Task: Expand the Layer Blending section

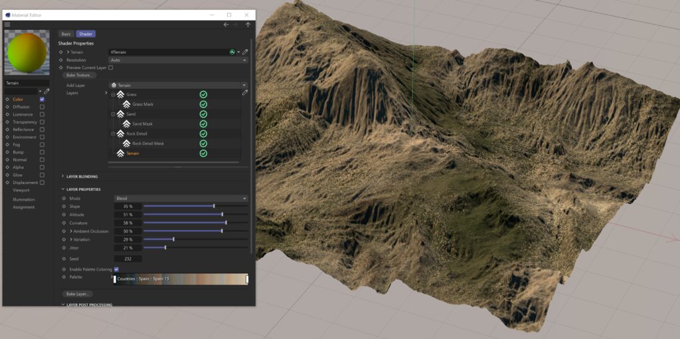Action: coord(62,177)
